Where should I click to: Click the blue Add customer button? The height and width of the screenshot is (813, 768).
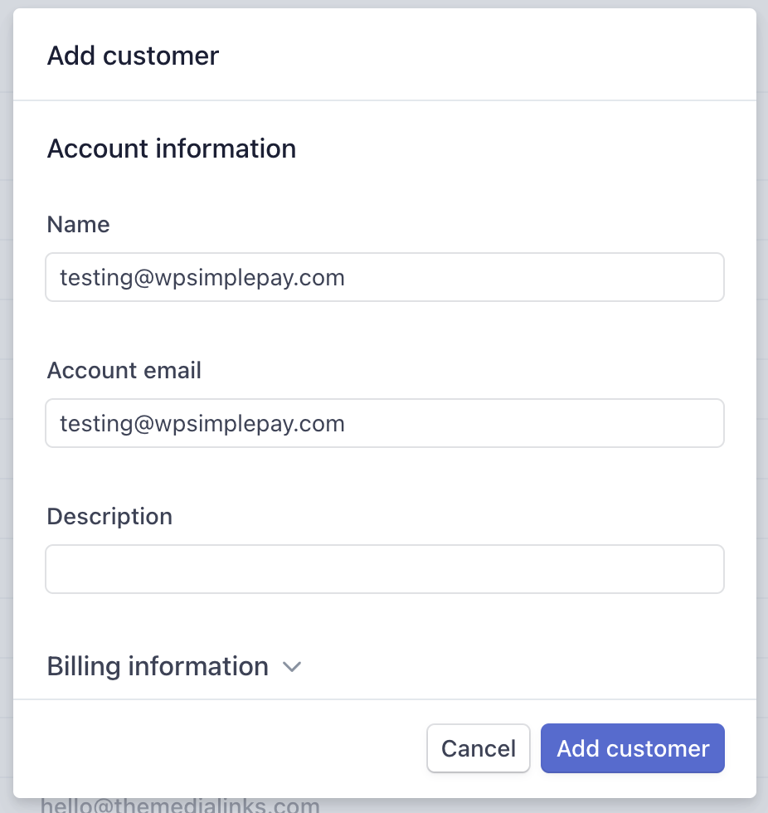click(x=633, y=748)
